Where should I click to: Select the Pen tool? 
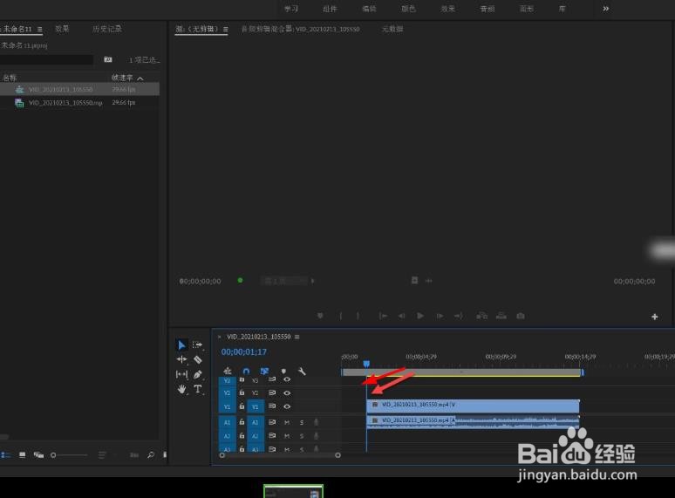click(x=198, y=374)
